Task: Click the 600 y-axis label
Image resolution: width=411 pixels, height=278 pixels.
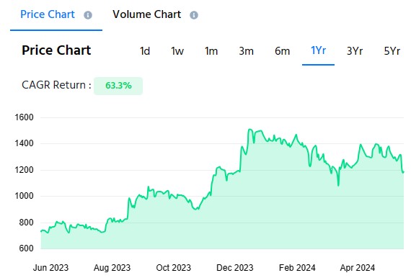Action: [26, 248]
